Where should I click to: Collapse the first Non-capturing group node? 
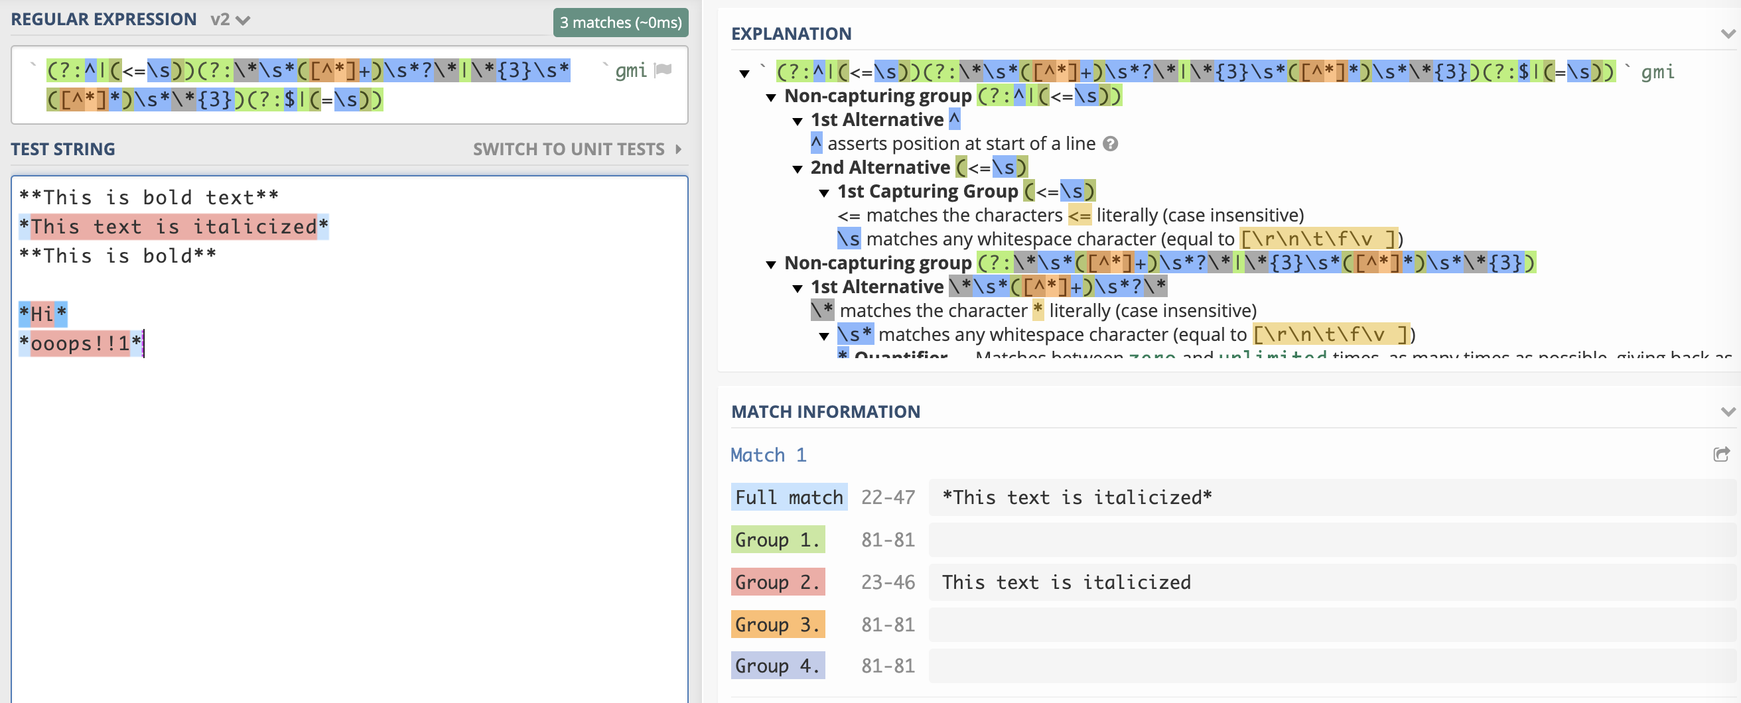tap(770, 97)
